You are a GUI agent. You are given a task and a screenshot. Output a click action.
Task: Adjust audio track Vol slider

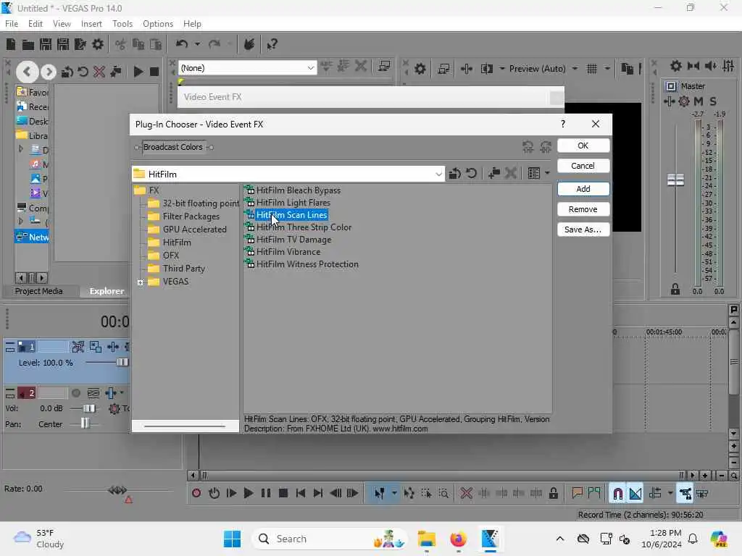(x=89, y=408)
